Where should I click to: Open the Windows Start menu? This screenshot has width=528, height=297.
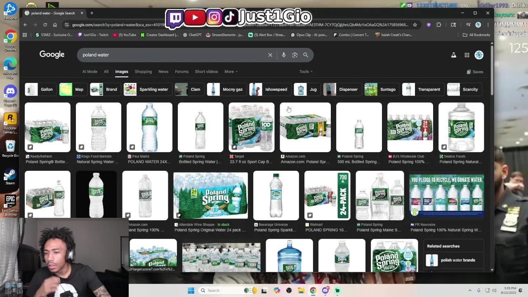(x=191, y=290)
